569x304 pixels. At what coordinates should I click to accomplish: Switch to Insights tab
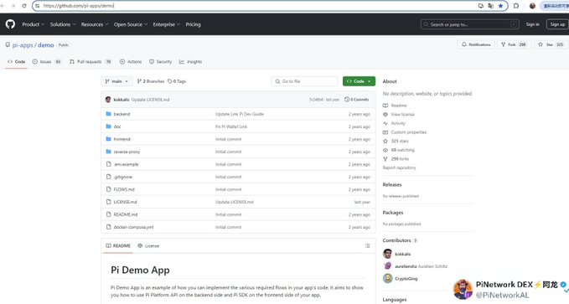[x=190, y=62]
